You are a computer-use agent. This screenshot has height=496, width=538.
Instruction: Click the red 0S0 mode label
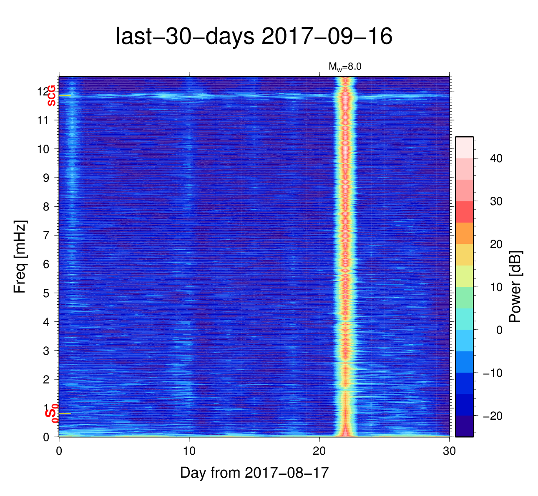(51, 413)
